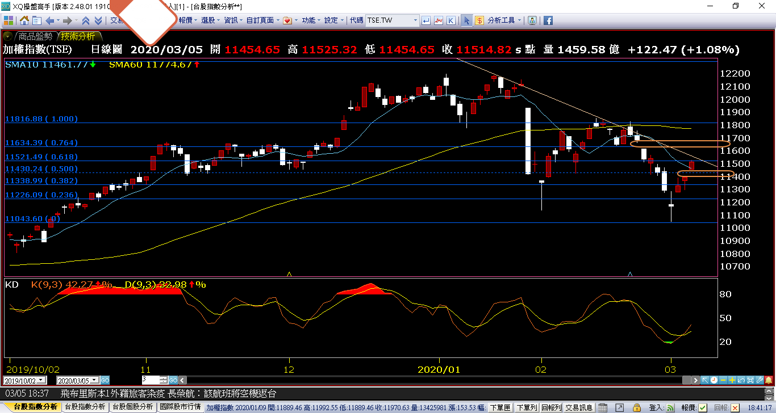The width and height of the screenshot is (776, 413).
Task: Expand the TSE.TW symbol code dropdown
Action: (x=415, y=20)
